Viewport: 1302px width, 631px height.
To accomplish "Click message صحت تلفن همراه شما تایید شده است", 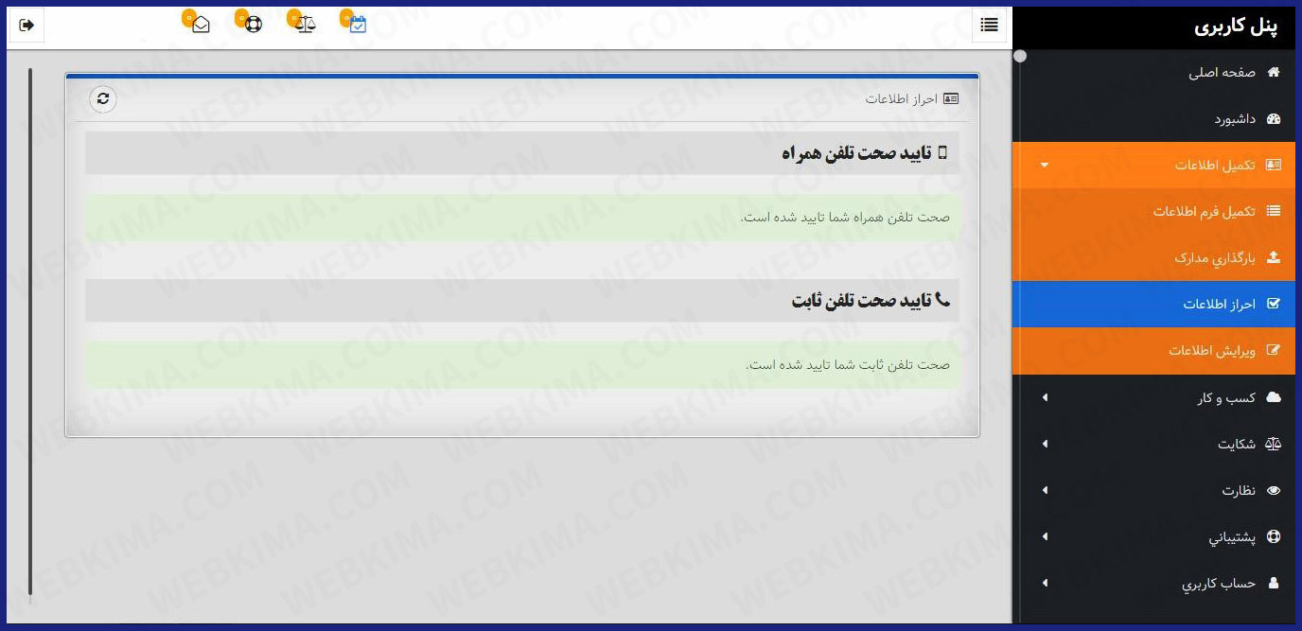I will tap(845, 217).
